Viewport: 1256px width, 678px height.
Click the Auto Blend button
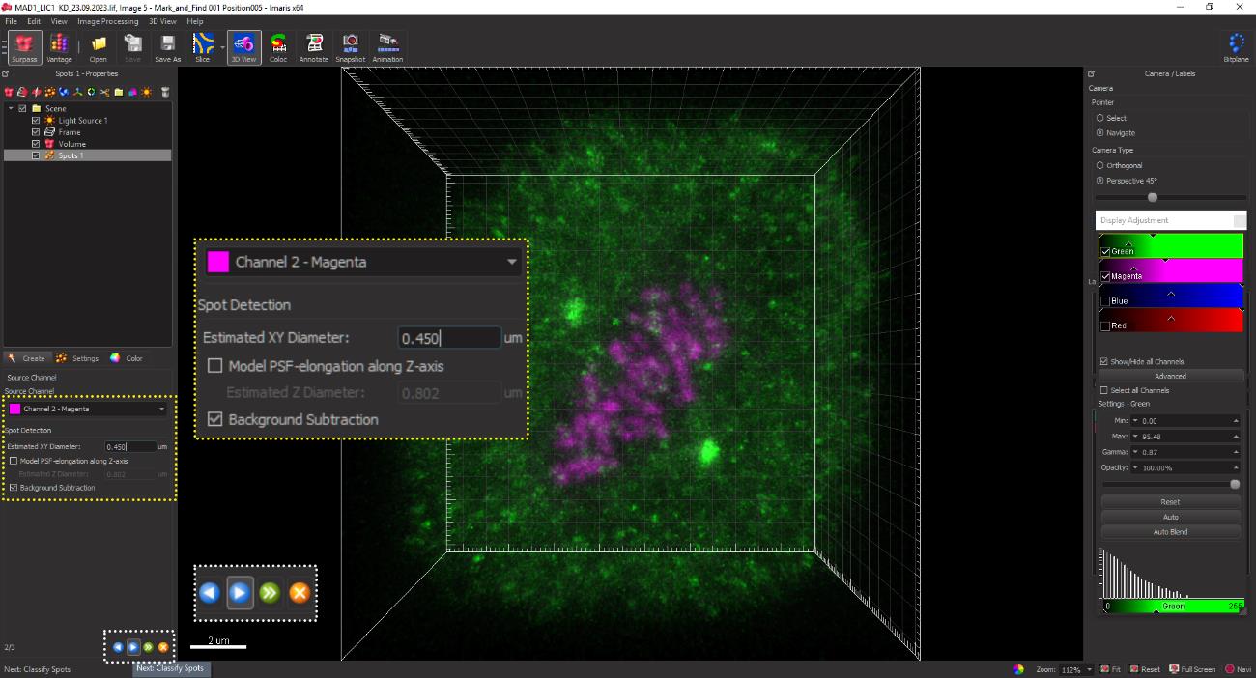(1170, 532)
